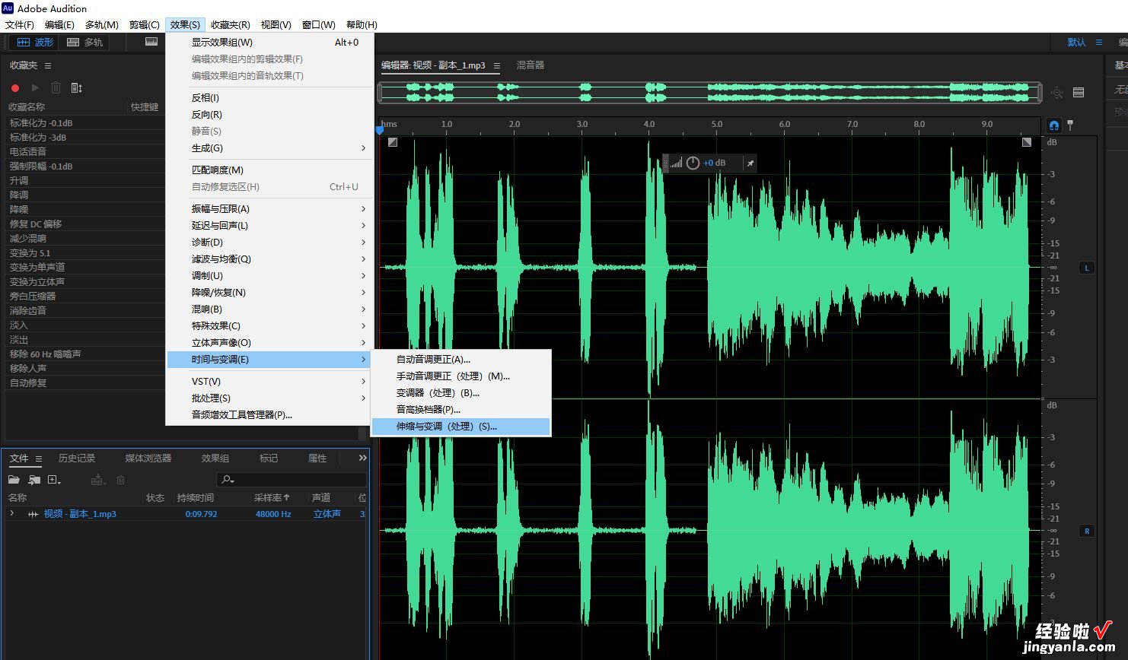The width and height of the screenshot is (1128, 660).
Task: Click the fade-out handle at the waveform end
Action: point(1027,142)
